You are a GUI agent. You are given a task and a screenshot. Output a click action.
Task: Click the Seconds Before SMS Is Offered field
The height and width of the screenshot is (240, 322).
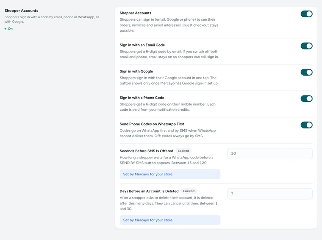269,153
